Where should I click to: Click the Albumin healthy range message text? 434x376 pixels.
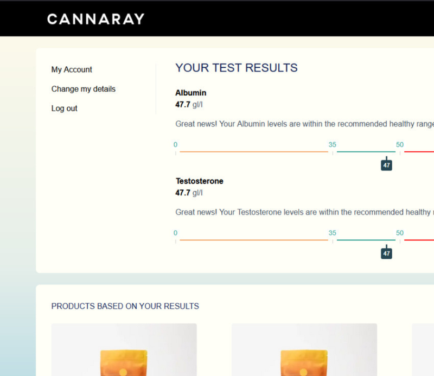point(304,124)
